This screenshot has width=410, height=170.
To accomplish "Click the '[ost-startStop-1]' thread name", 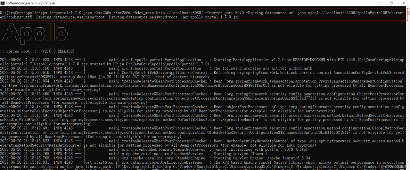I will tap(102, 162).
